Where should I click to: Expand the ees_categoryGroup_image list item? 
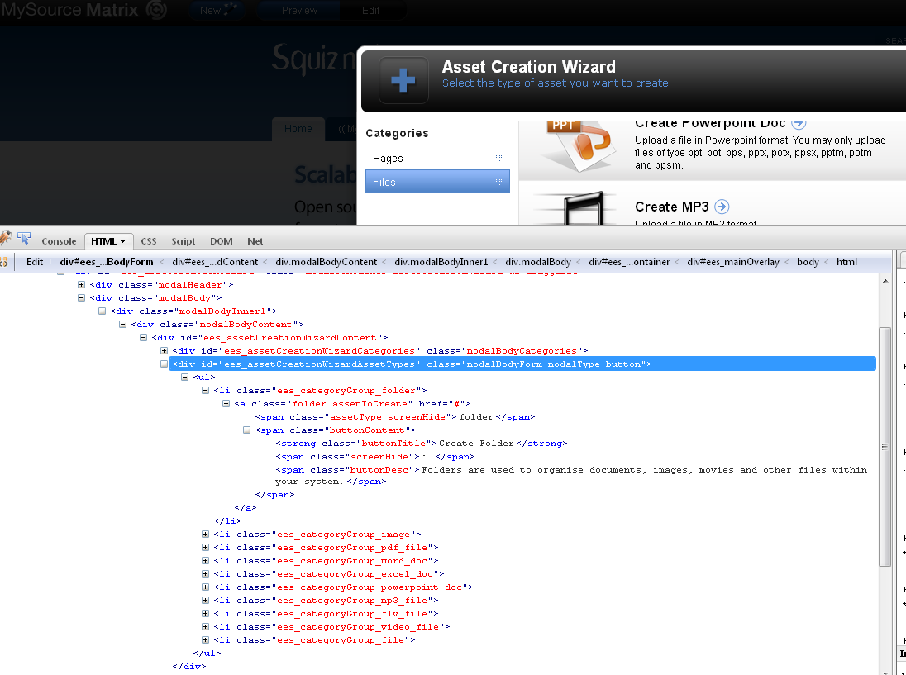pos(206,534)
